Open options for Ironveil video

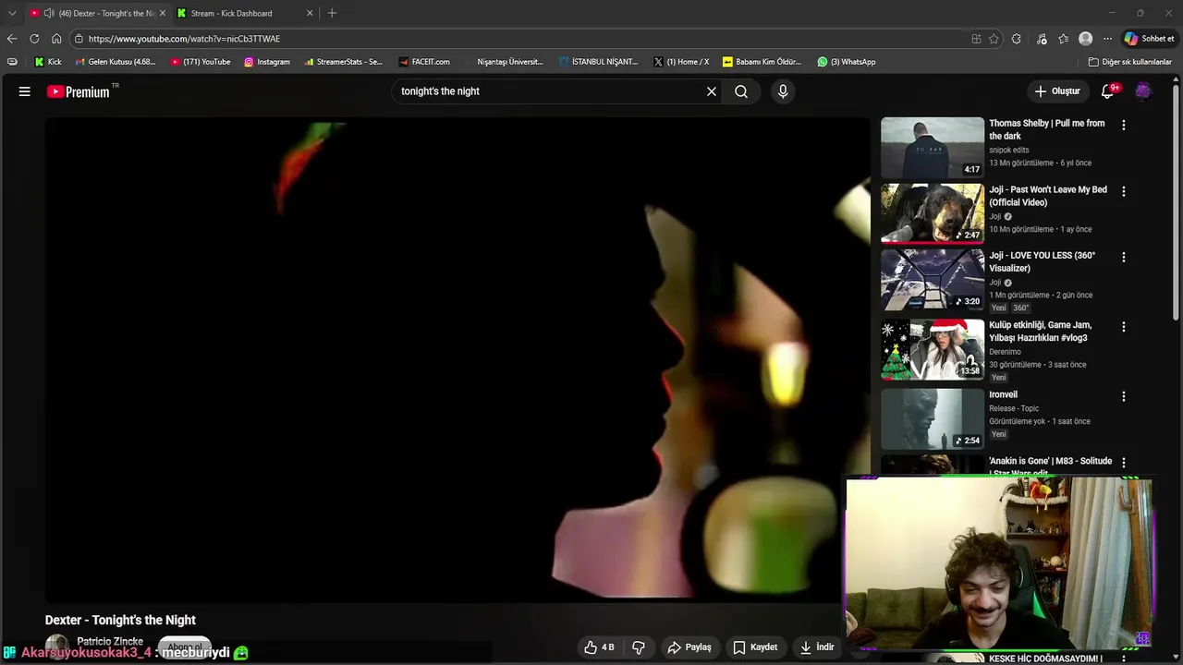(1124, 396)
